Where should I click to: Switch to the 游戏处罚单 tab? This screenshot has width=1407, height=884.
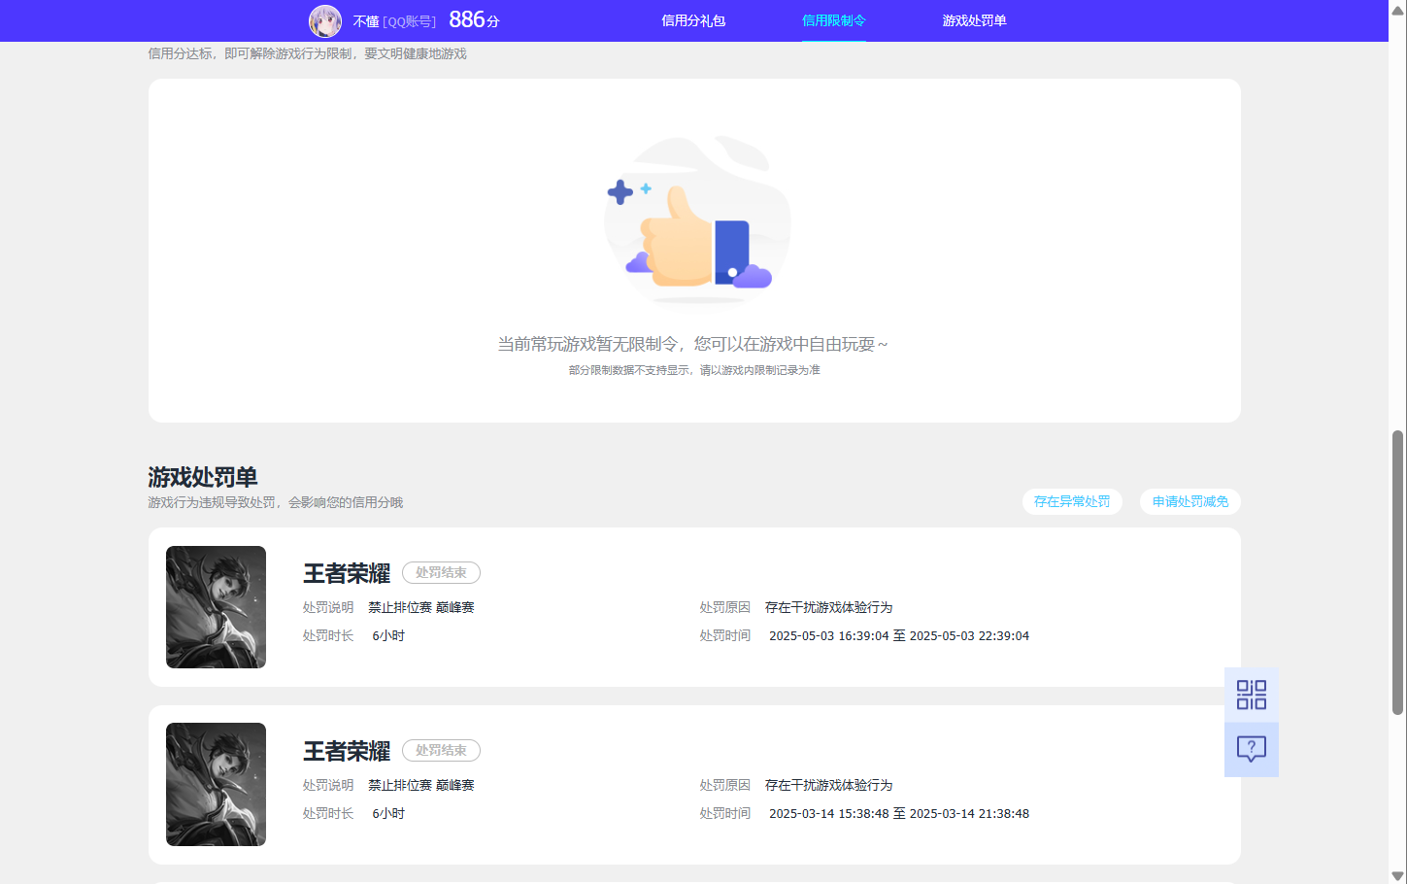pyautogui.click(x=974, y=20)
